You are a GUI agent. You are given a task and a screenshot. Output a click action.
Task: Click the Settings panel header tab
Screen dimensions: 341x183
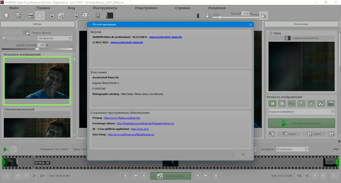(37, 24)
